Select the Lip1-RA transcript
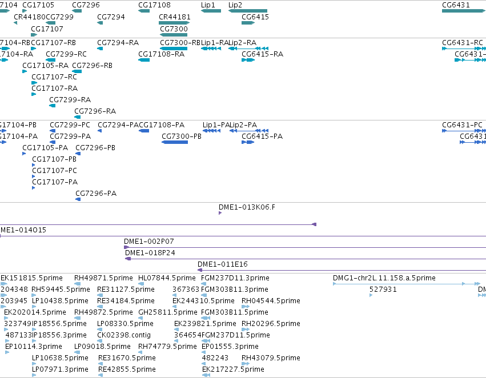Screen dimensions: 486x378 pyautogui.click(x=215, y=42)
